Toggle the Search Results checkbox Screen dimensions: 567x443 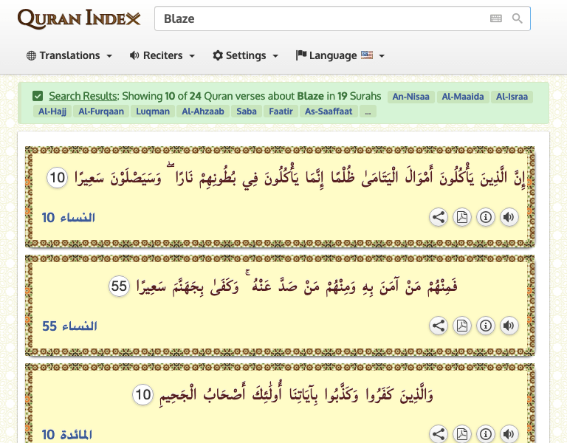click(38, 96)
